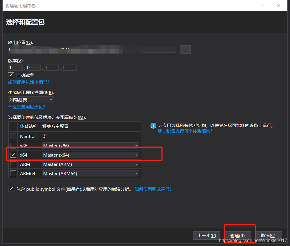Expand the Master (ARM64) configuration dropdown
Image resolution: width=290 pixels, height=246 pixels.
click(90, 173)
